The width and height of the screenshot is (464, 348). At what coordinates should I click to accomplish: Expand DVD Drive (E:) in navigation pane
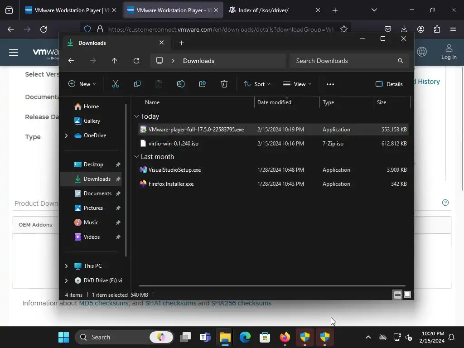click(66, 280)
